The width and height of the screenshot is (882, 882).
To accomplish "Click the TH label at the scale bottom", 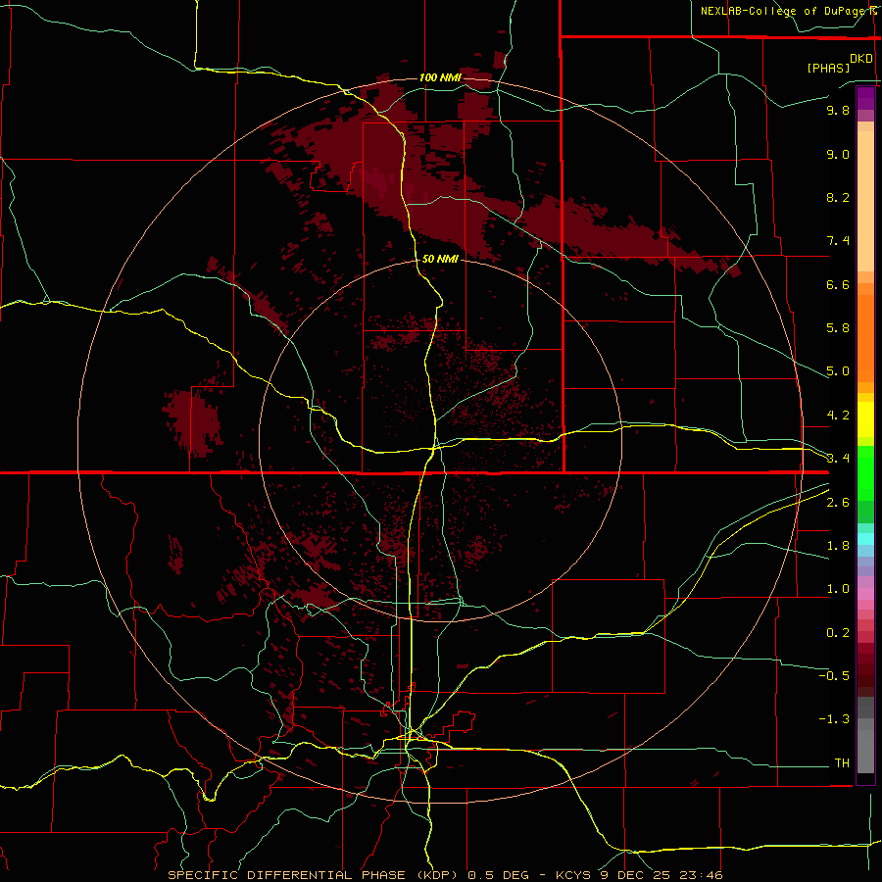I will [842, 763].
